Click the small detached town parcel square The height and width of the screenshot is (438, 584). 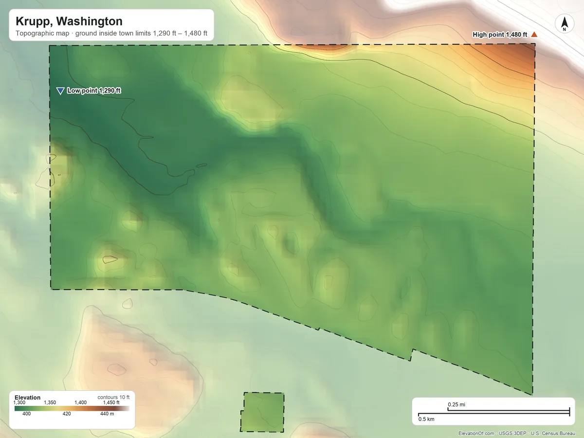pyautogui.click(x=262, y=412)
